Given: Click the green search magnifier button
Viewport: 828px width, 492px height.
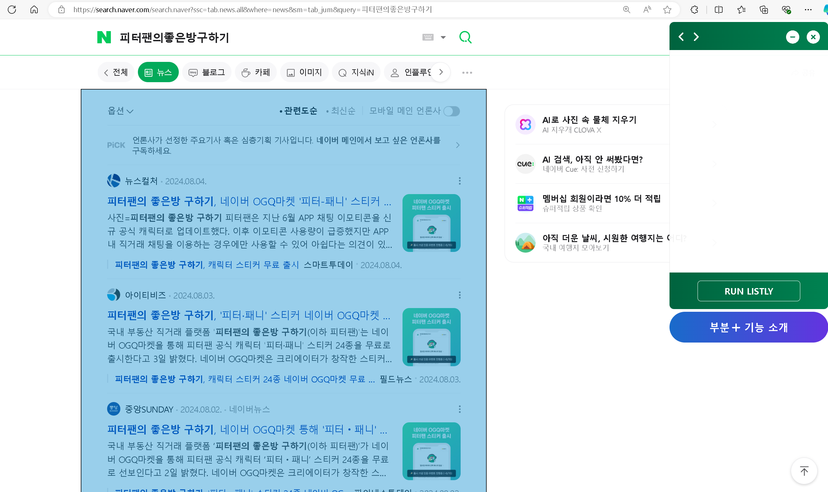Looking at the screenshot, I should pyautogui.click(x=465, y=37).
